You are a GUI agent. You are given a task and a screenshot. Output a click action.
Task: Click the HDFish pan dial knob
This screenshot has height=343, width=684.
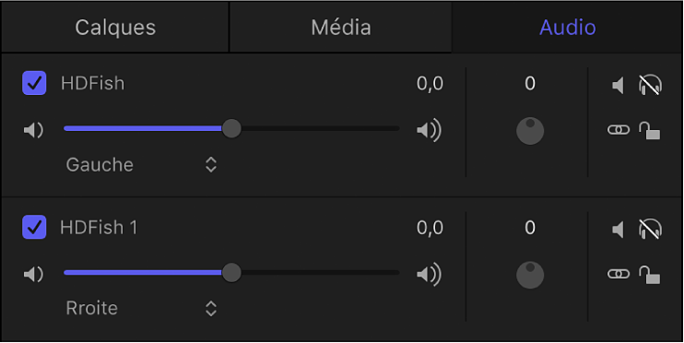tap(530, 131)
